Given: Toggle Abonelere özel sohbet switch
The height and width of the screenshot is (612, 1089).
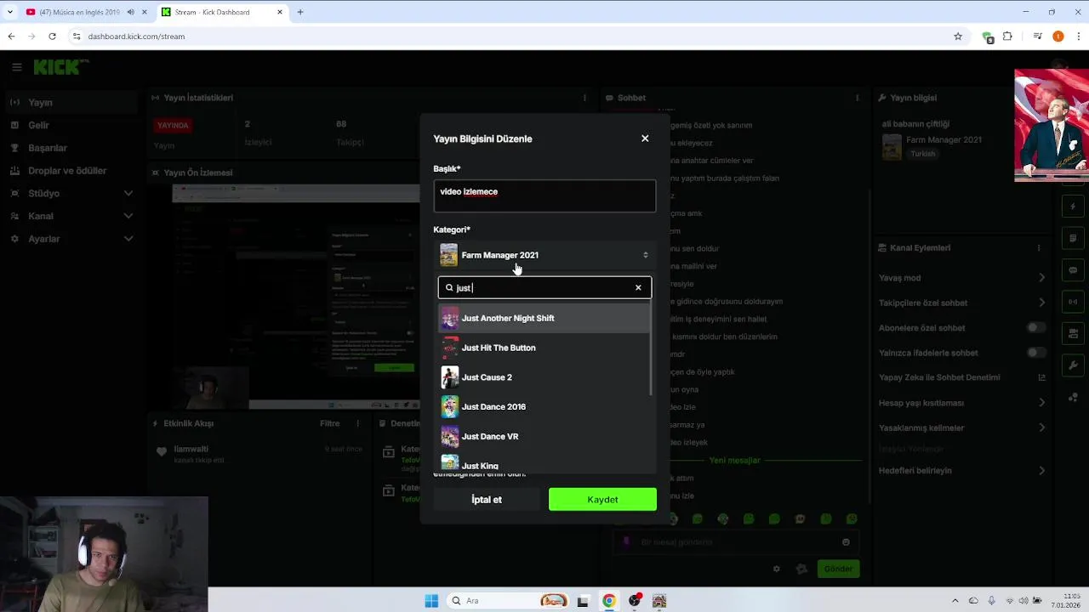Looking at the screenshot, I should (x=1035, y=327).
